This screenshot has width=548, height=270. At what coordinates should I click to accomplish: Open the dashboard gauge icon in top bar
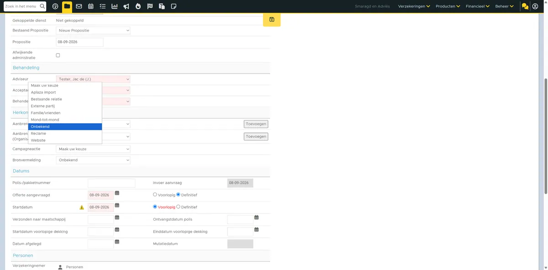(55, 6)
